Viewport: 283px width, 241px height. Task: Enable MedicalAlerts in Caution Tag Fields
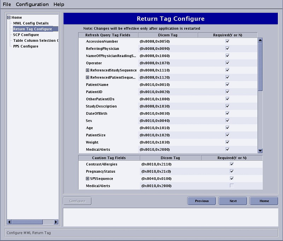(232, 186)
